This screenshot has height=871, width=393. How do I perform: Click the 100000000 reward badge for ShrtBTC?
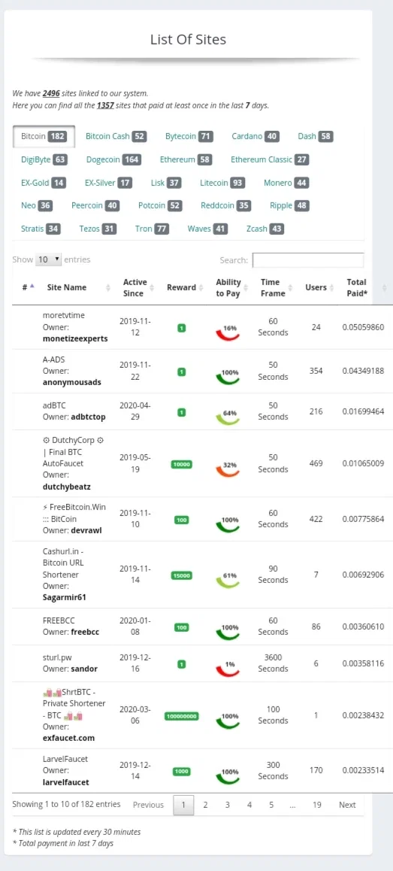182,716
